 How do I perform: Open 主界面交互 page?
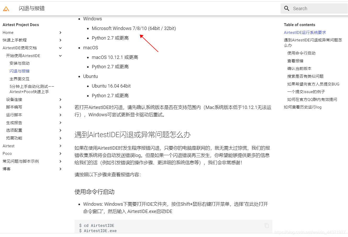(20, 79)
